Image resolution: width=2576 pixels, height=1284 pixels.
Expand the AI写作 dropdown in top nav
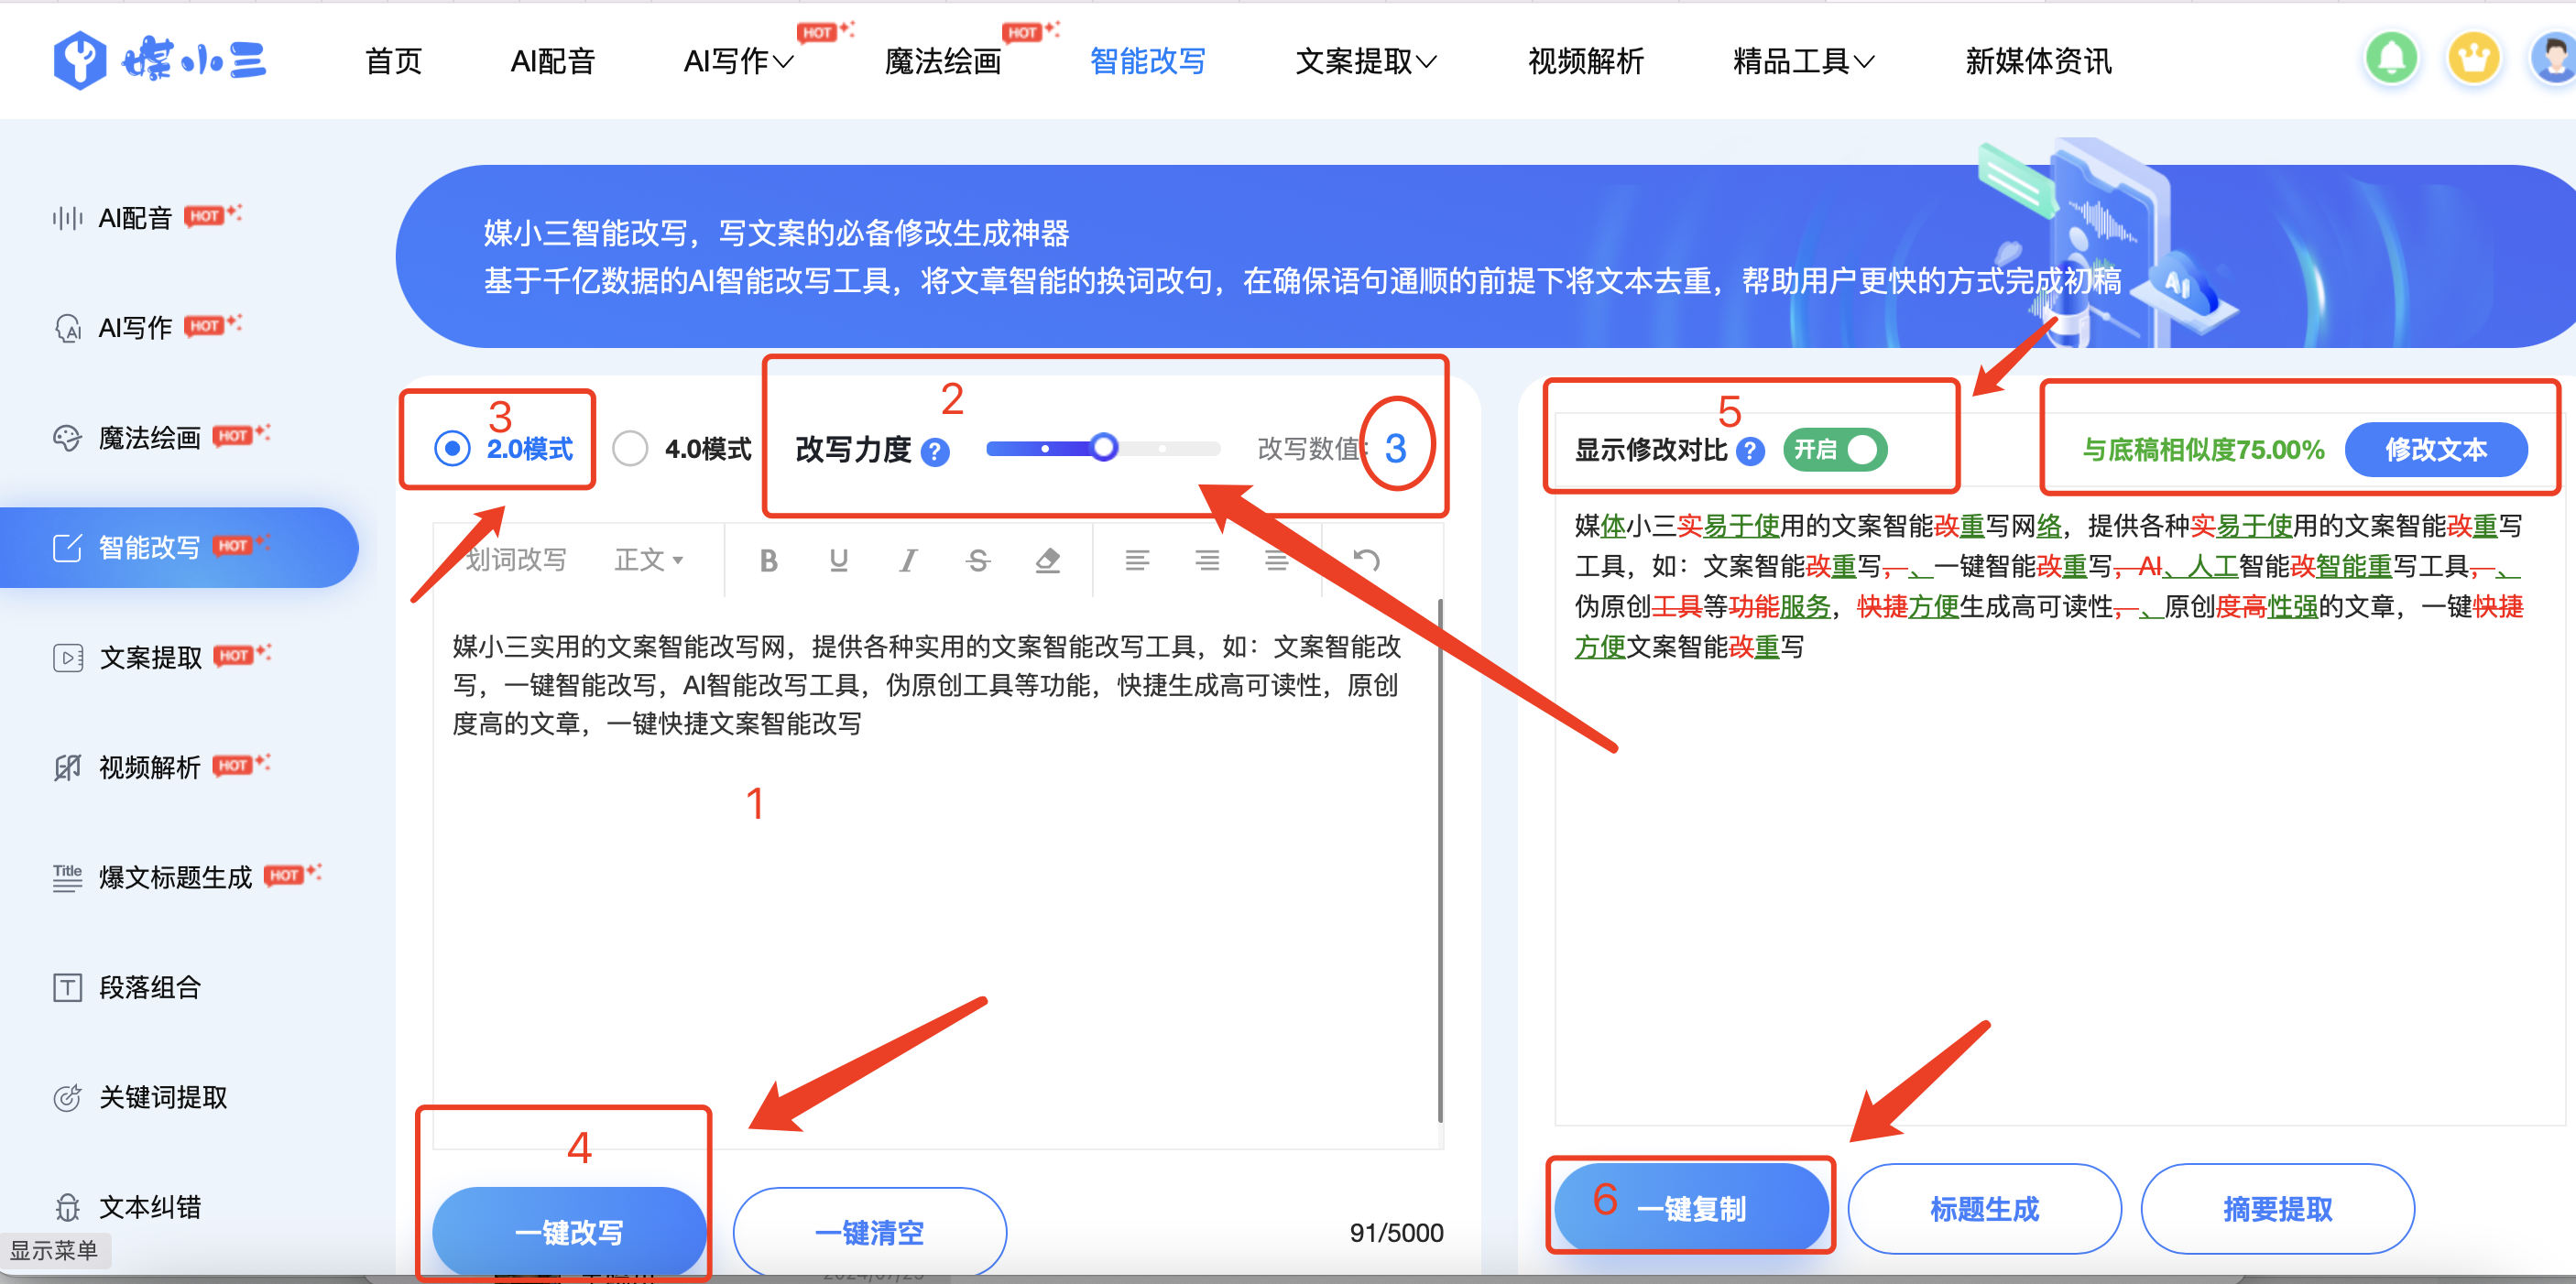[x=738, y=62]
